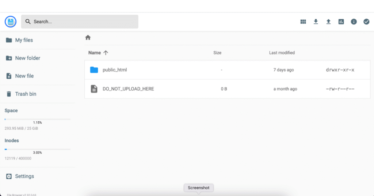Go to home breadcrumb icon
The image size is (374, 196).
click(88, 38)
